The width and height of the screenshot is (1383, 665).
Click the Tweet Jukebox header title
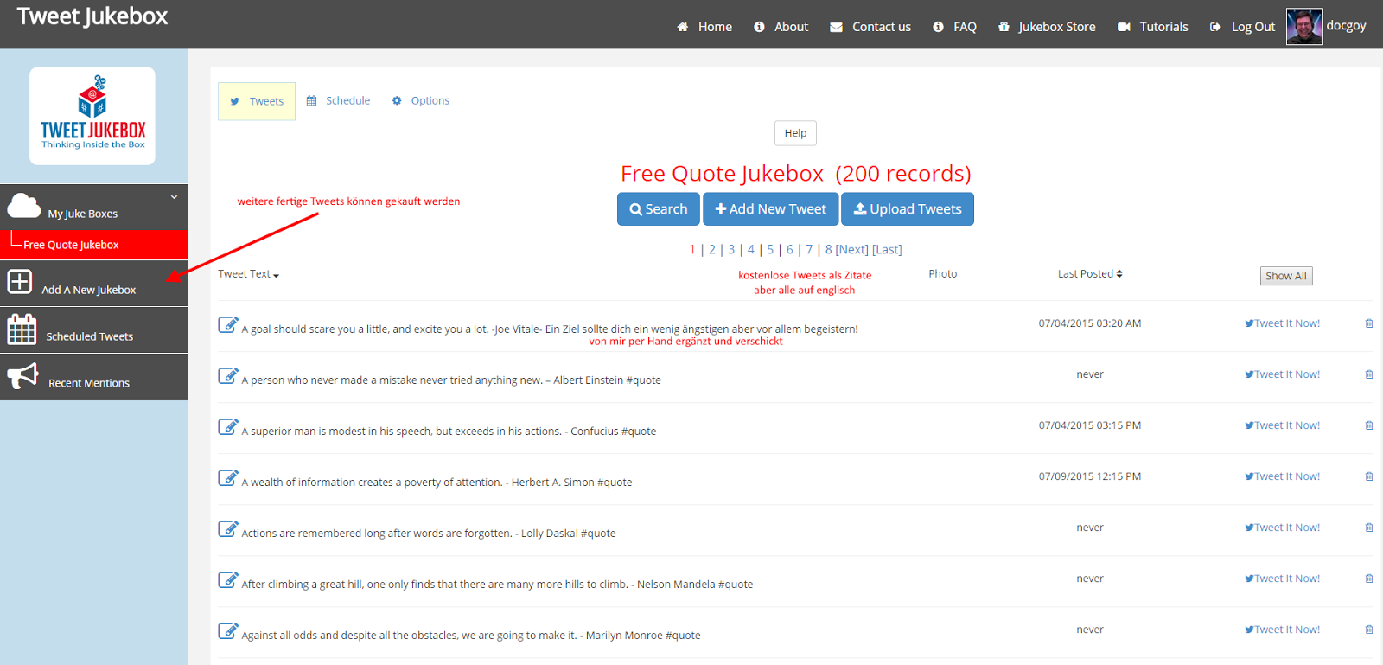tap(92, 16)
